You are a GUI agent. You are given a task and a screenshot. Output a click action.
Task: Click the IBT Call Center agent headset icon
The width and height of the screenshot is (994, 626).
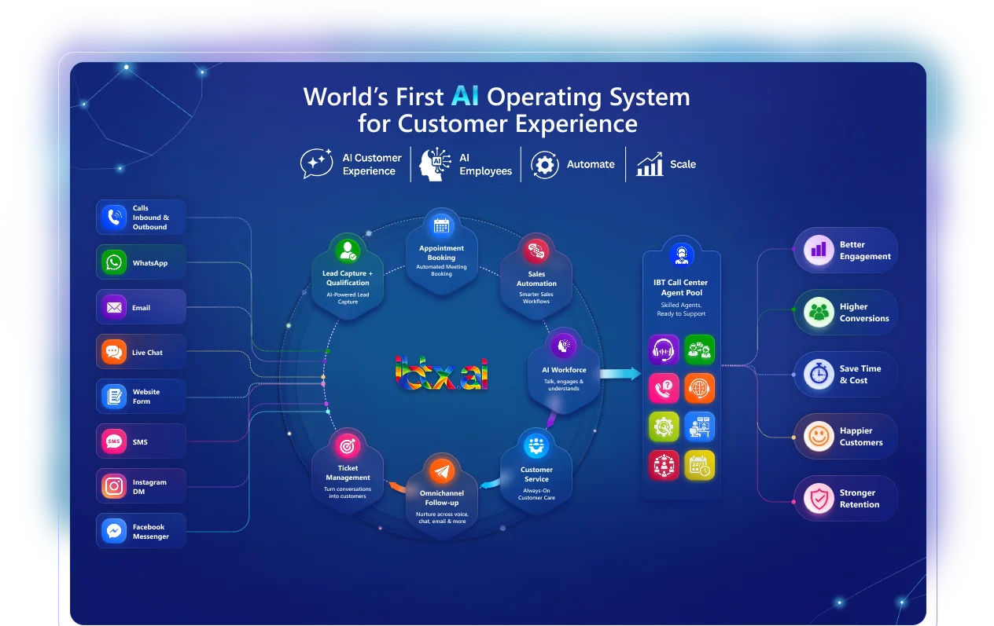pyautogui.click(x=681, y=255)
